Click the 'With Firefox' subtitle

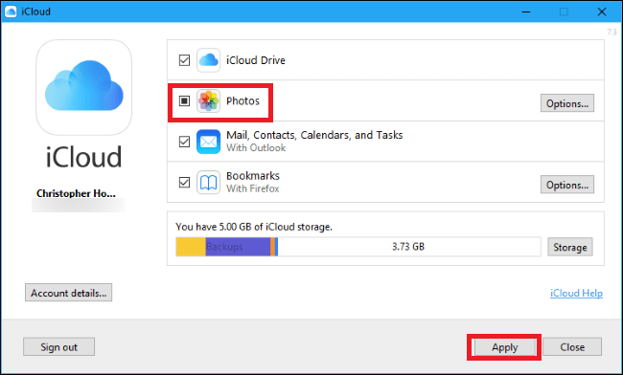click(253, 188)
